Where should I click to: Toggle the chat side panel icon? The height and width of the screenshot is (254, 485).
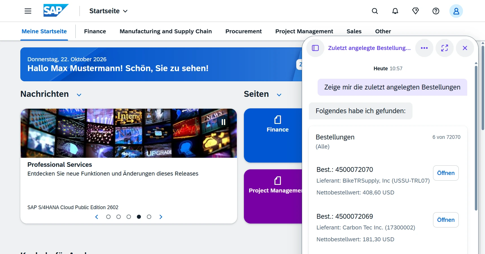[x=315, y=48]
